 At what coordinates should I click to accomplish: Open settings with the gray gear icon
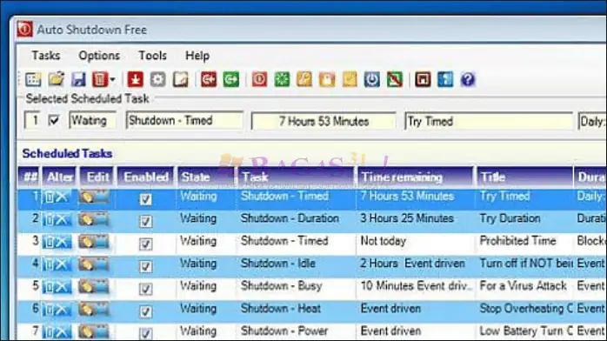(x=157, y=79)
